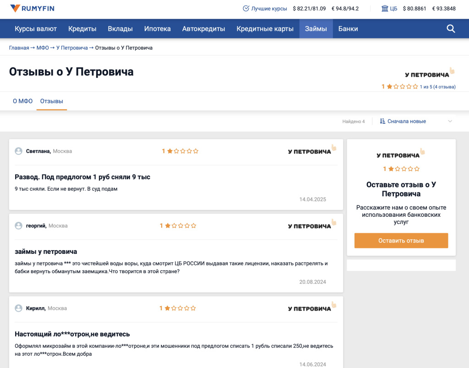The width and height of the screenshot is (469, 368).
Task: Click the sort dropdown chevron arrow
Action: click(450, 121)
